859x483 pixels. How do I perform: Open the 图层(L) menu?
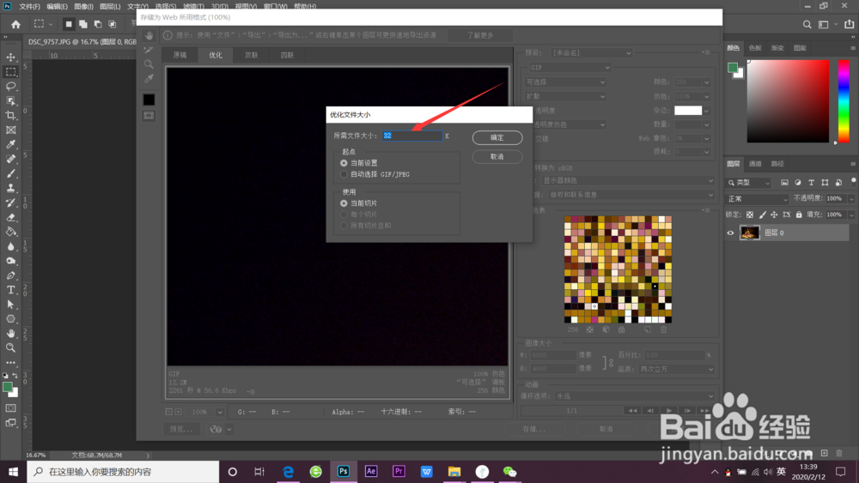[x=110, y=7]
